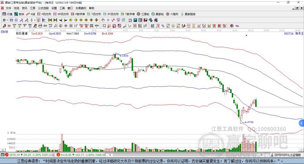Toggle the 极反 indicator icon
Viewport: 304px width, 164px height.
(x=39, y=20)
